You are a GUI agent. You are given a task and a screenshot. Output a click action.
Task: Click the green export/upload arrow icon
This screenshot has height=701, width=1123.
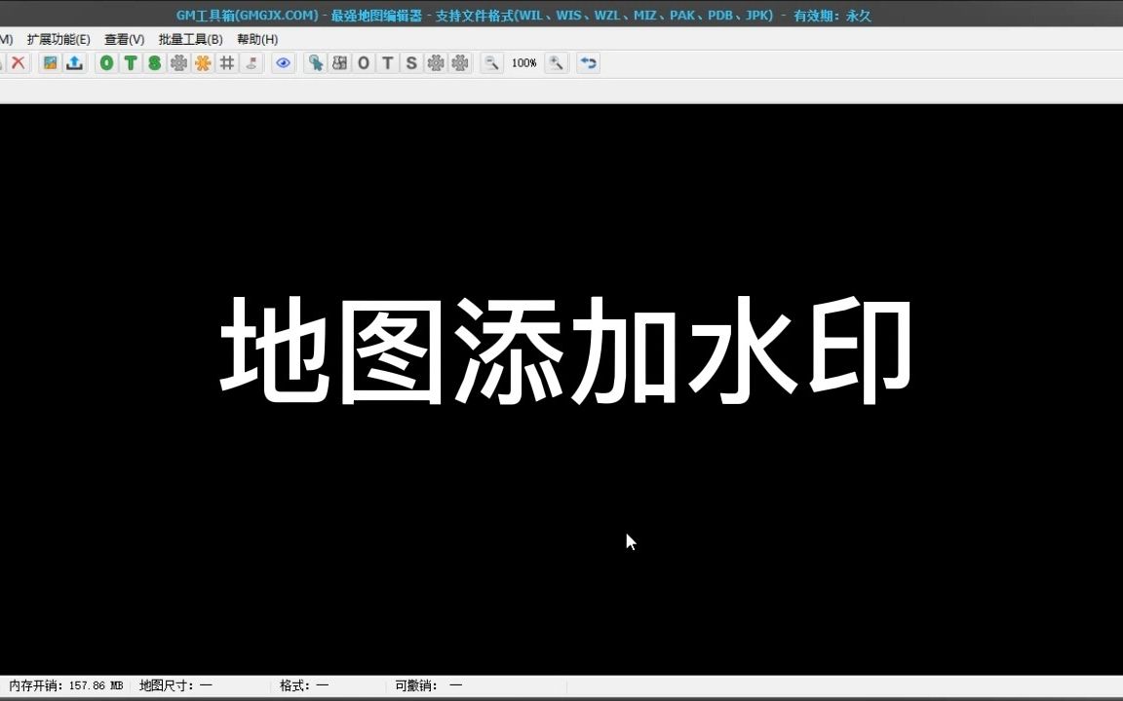[x=75, y=62]
